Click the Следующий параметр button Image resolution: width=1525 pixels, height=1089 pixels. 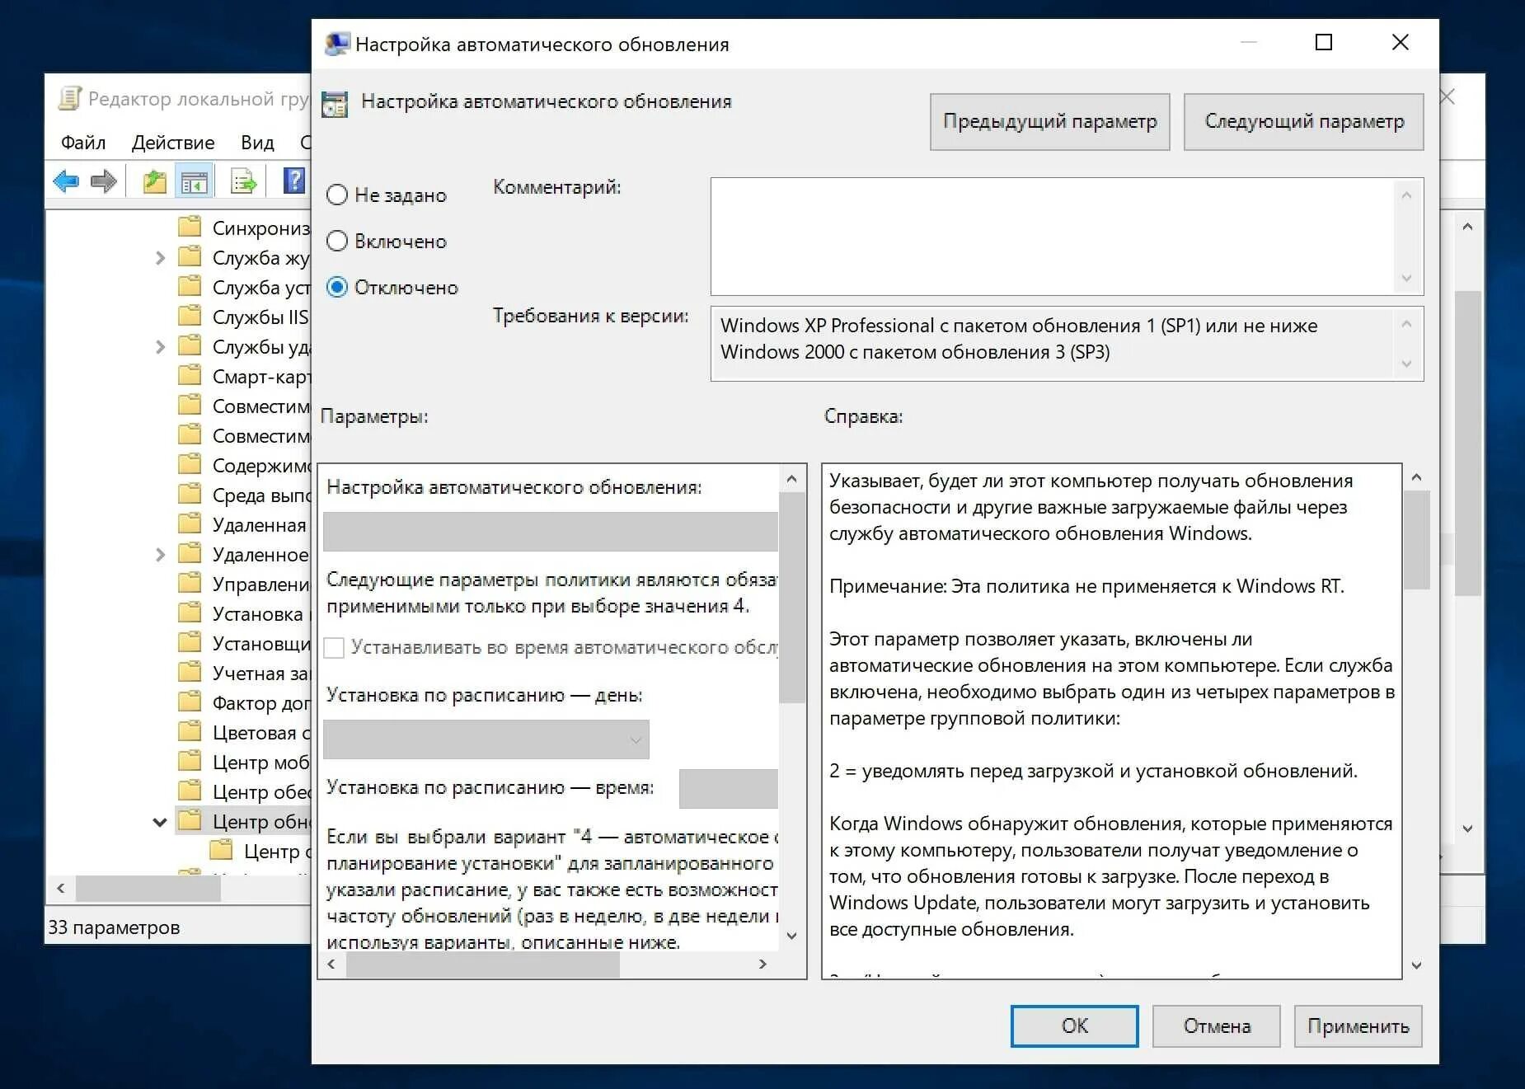1303,121
